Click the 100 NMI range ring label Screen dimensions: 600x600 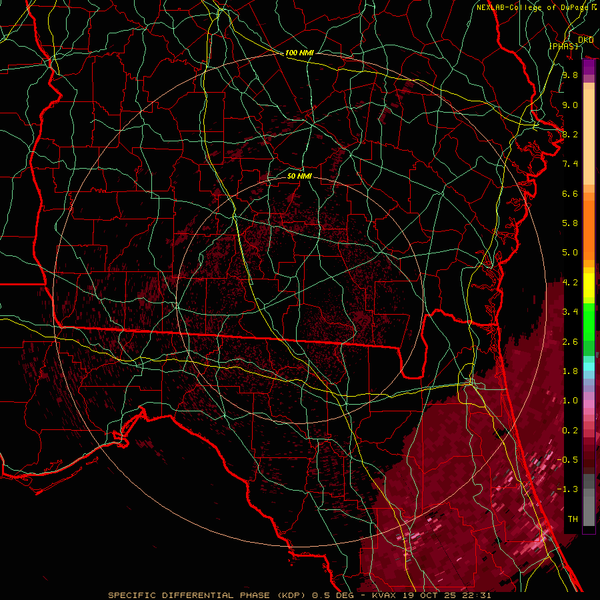tap(299, 53)
